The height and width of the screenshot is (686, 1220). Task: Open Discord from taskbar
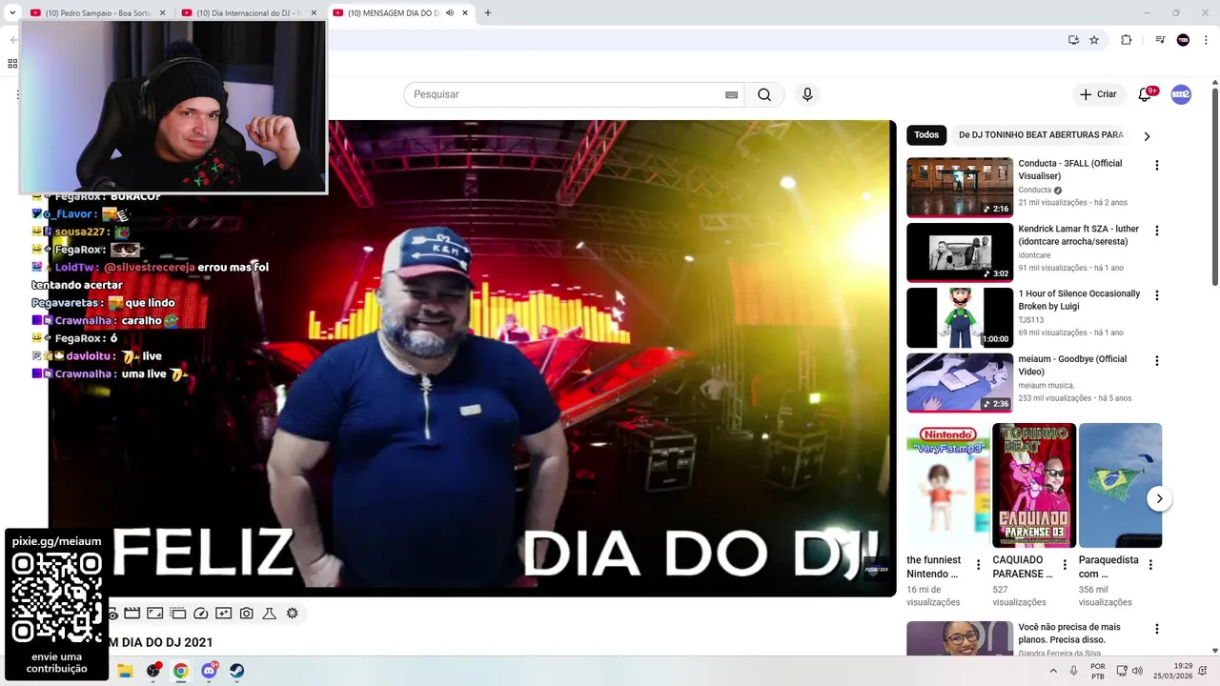[x=209, y=671]
